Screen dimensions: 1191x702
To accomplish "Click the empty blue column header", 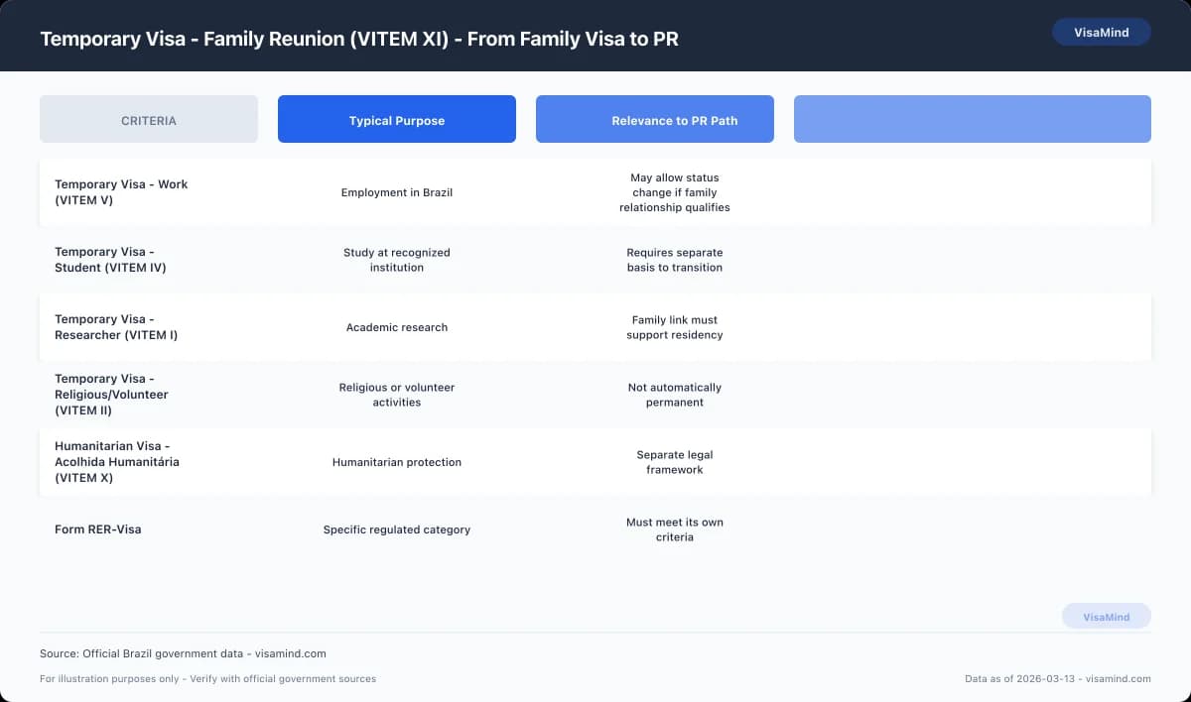I will (x=972, y=118).
